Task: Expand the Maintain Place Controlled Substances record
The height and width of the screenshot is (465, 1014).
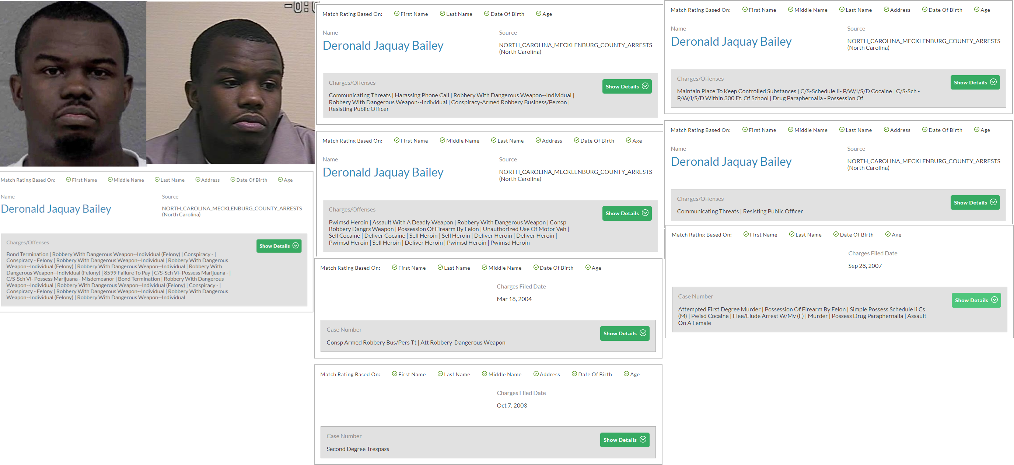Action: (975, 83)
